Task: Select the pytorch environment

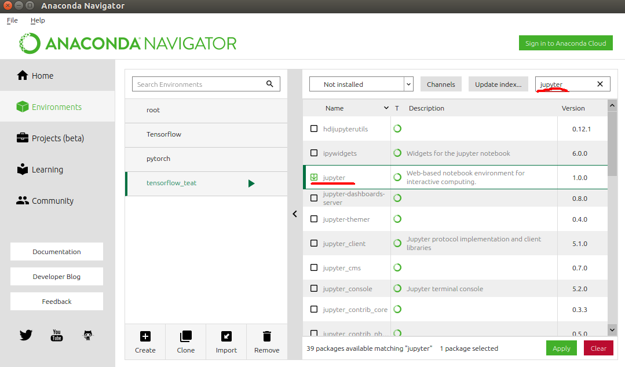Action: pyautogui.click(x=206, y=159)
